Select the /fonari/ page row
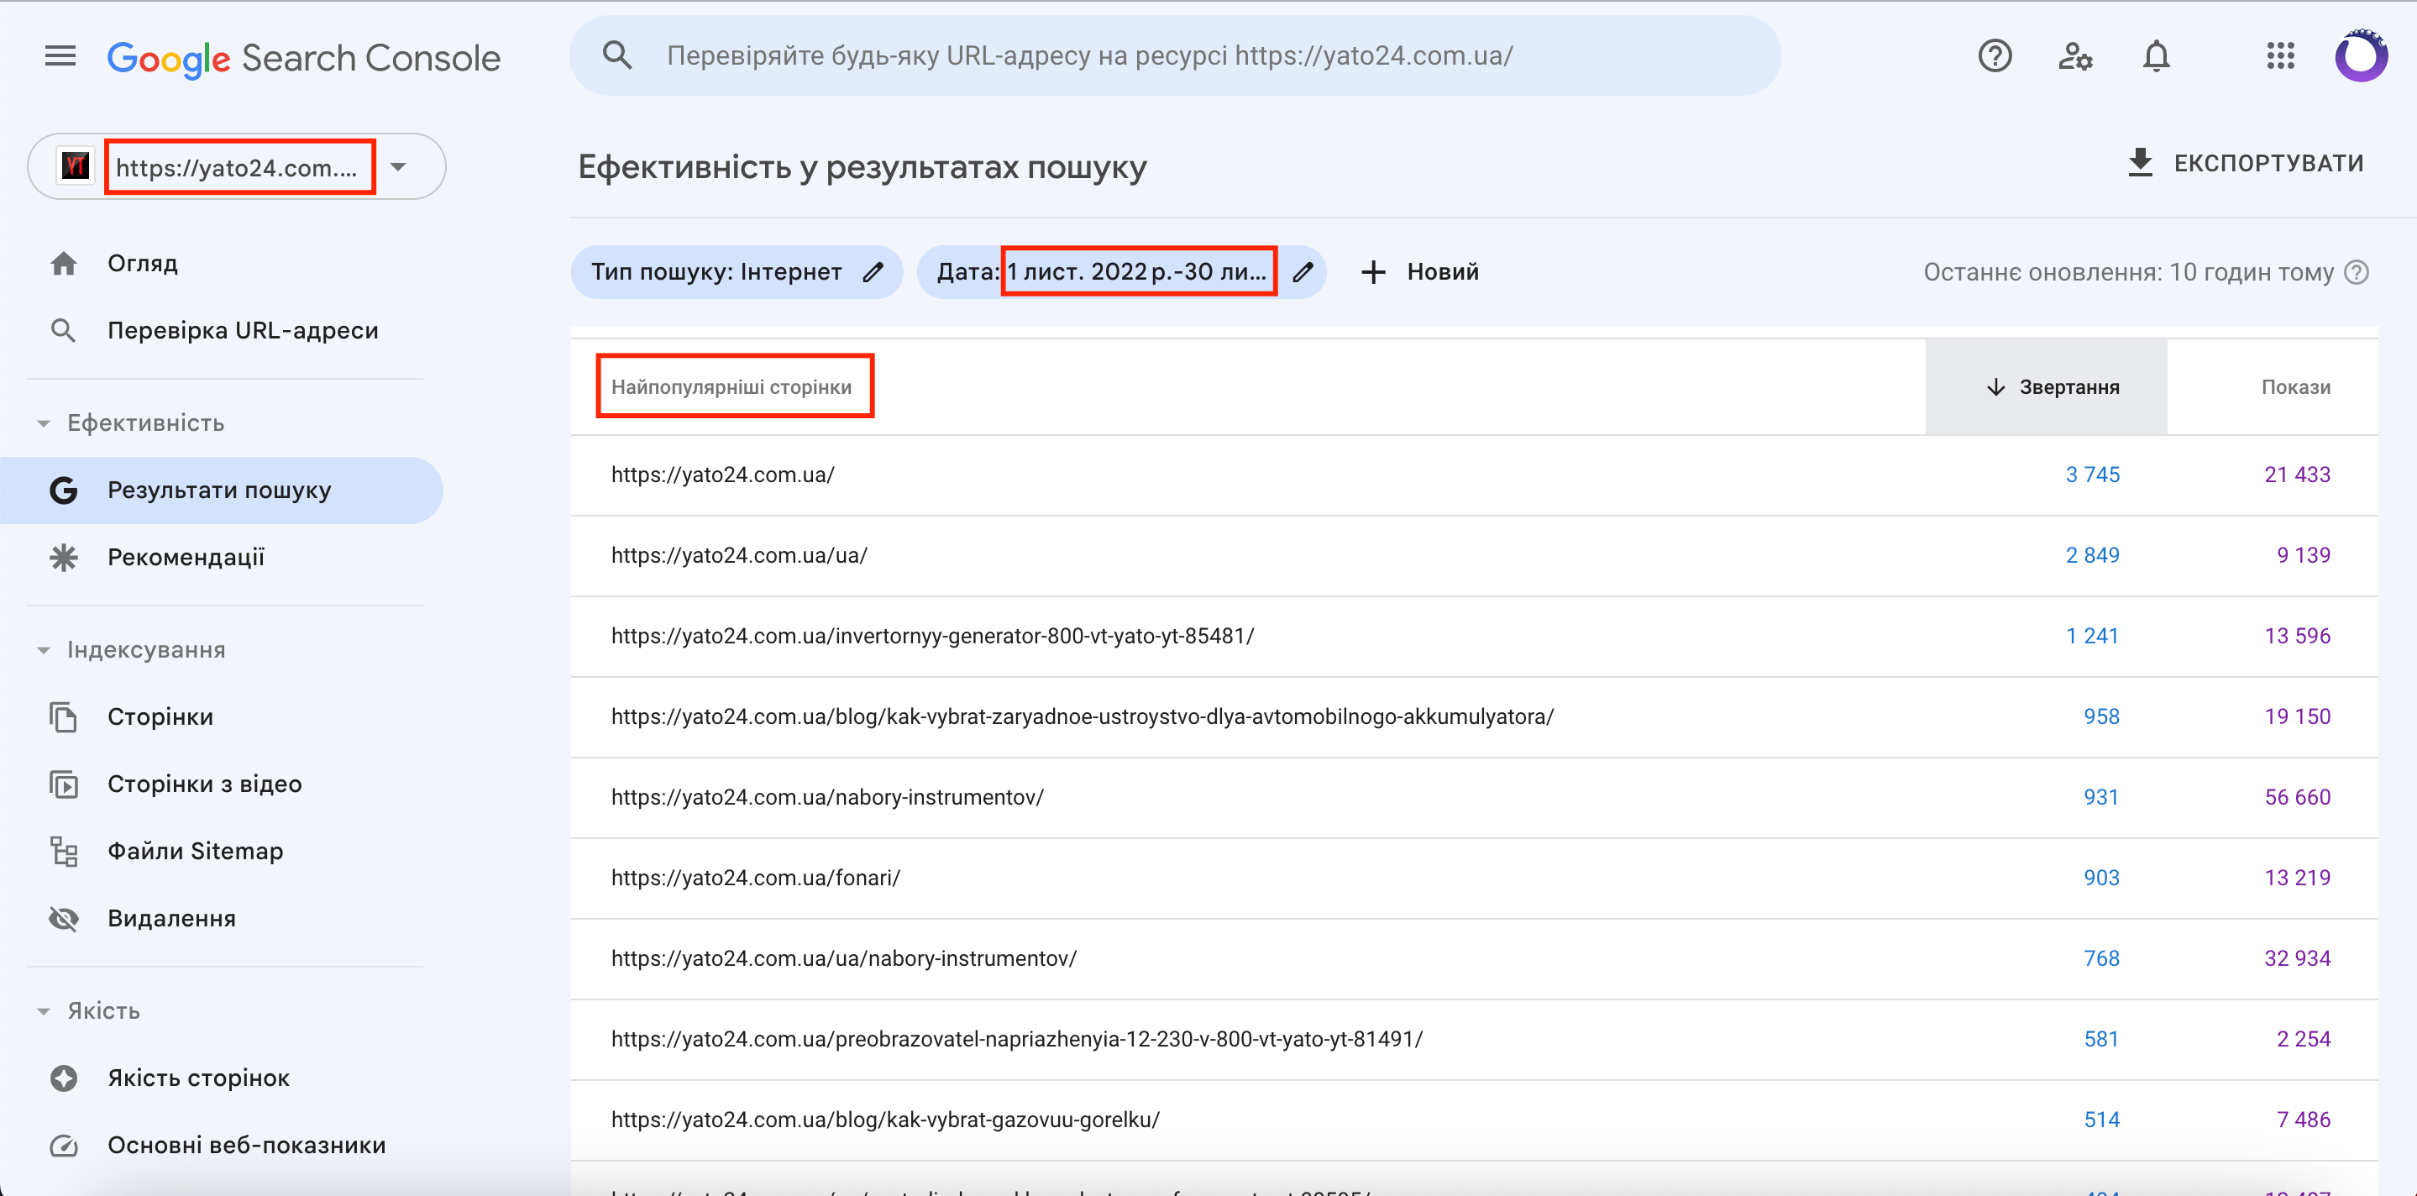 pyautogui.click(x=1474, y=878)
